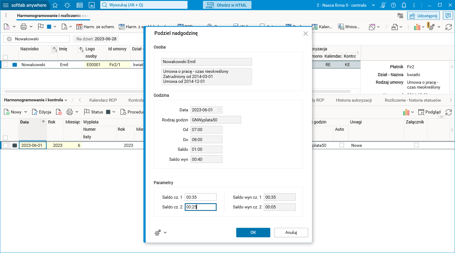Viewport: 455px width, 253px height.
Task: Sort the Nazwisko column using its arrow
Action: 55,49
